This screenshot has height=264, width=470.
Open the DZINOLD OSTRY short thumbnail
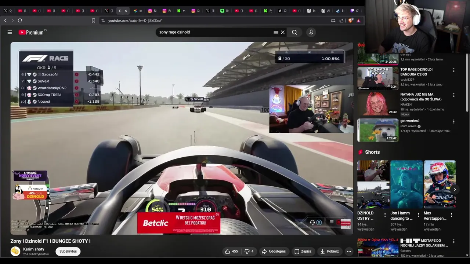coord(373,184)
